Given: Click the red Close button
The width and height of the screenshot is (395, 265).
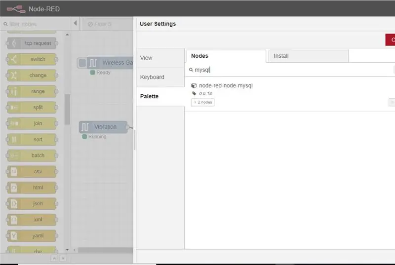Looking at the screenshot, I should (x=390, y=40).
